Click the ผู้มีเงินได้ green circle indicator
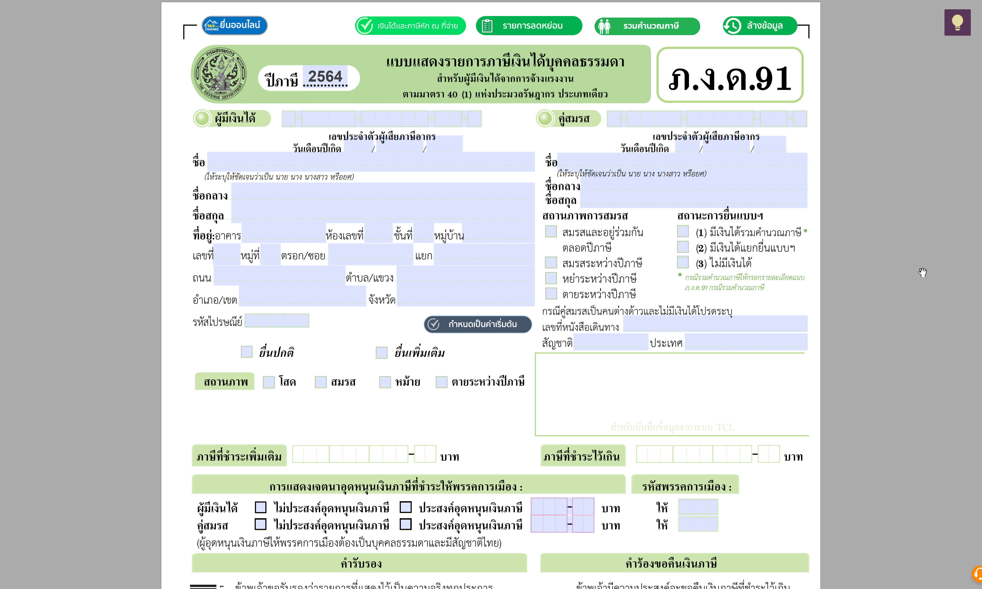The height and width of the screenshot is (589, 982). (202, 118)
